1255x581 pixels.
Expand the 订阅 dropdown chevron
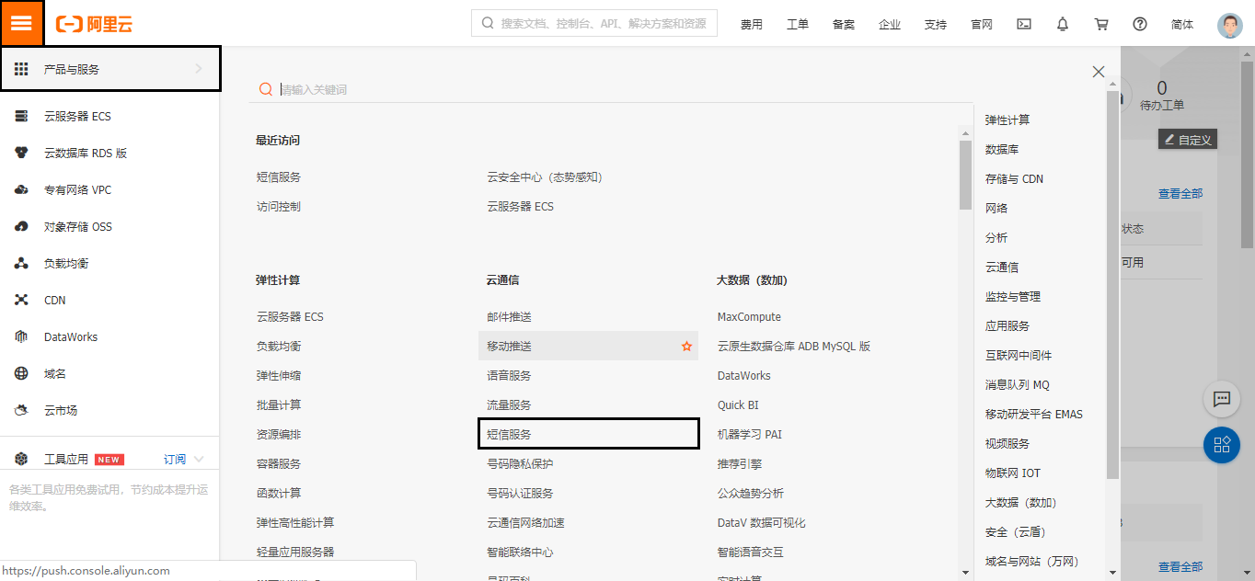200,460
